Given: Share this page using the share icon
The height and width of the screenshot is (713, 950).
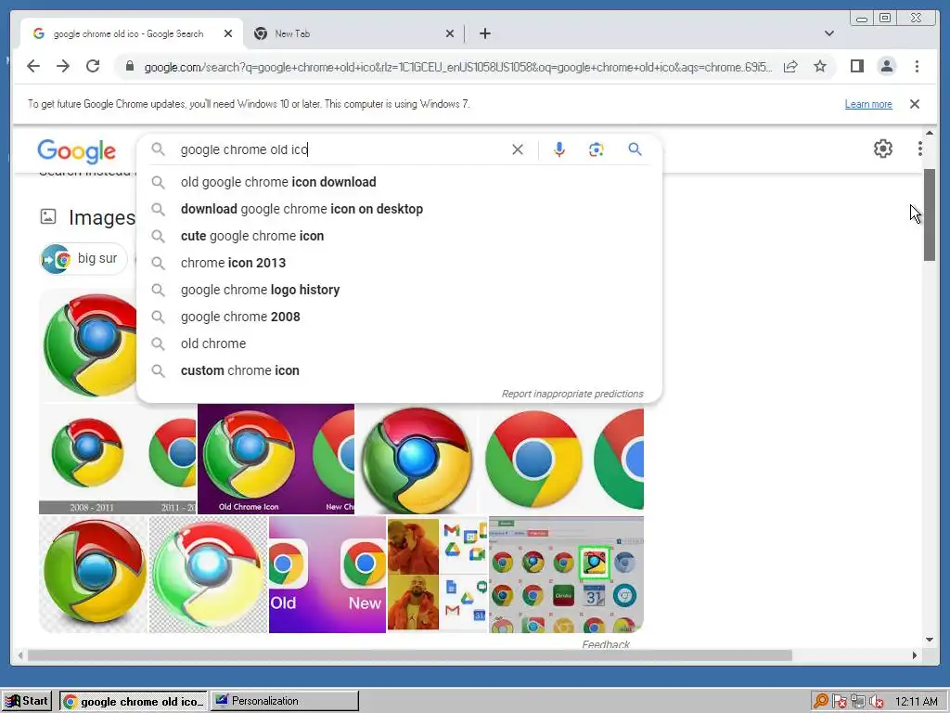Looking at the screenshot, I should [x=790, y=66].
